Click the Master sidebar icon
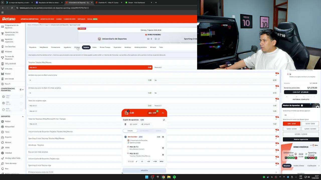 click(x=3, y=74)
